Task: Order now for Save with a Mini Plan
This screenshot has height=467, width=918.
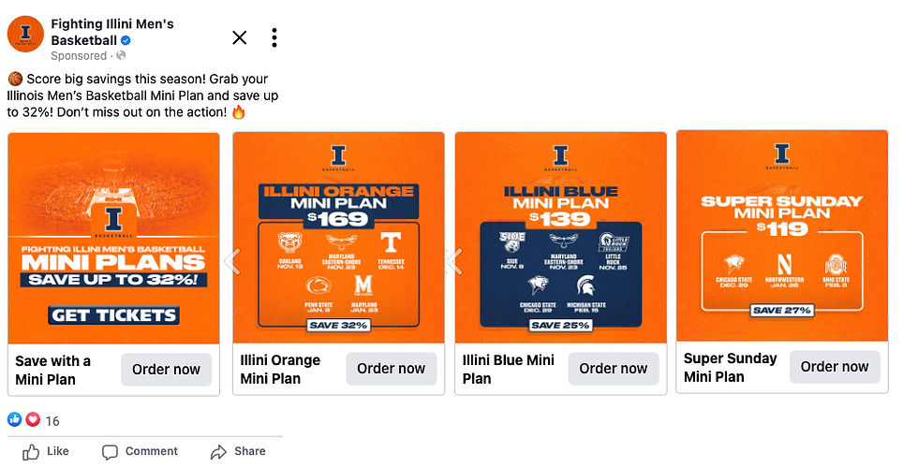Action: [x=167, y=370]
